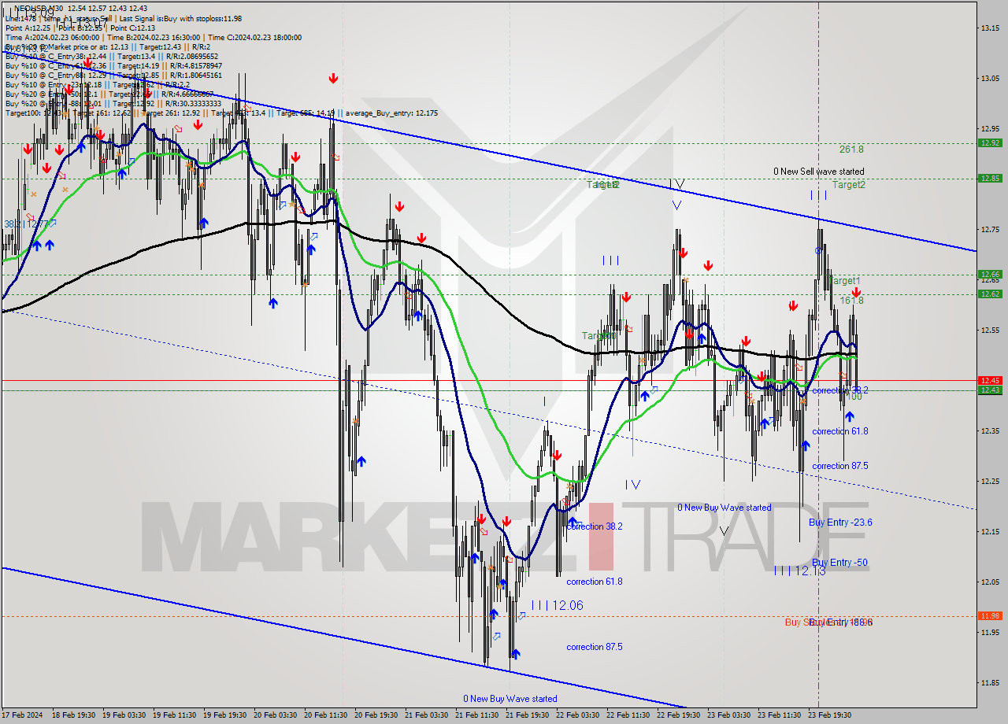The width and height of the screenshot is (1008, 724).
Task: Click the 'Point A:12.25' info line
Action: click(x=27, y=28)
